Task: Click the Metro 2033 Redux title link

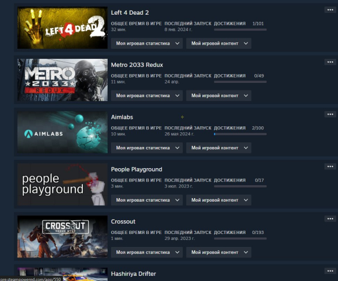Action: [137, 65]
